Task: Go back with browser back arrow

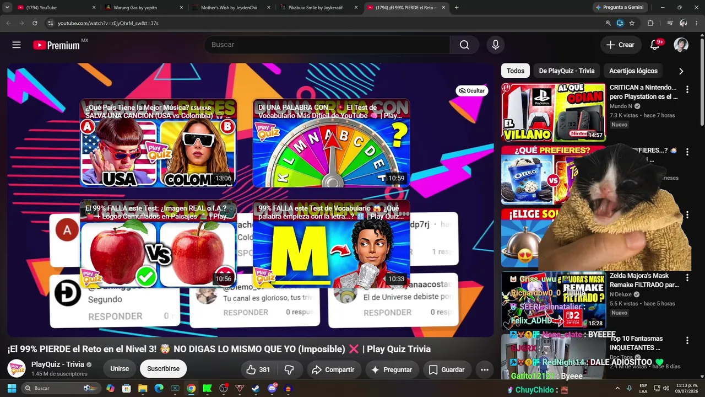Action: 8,23
